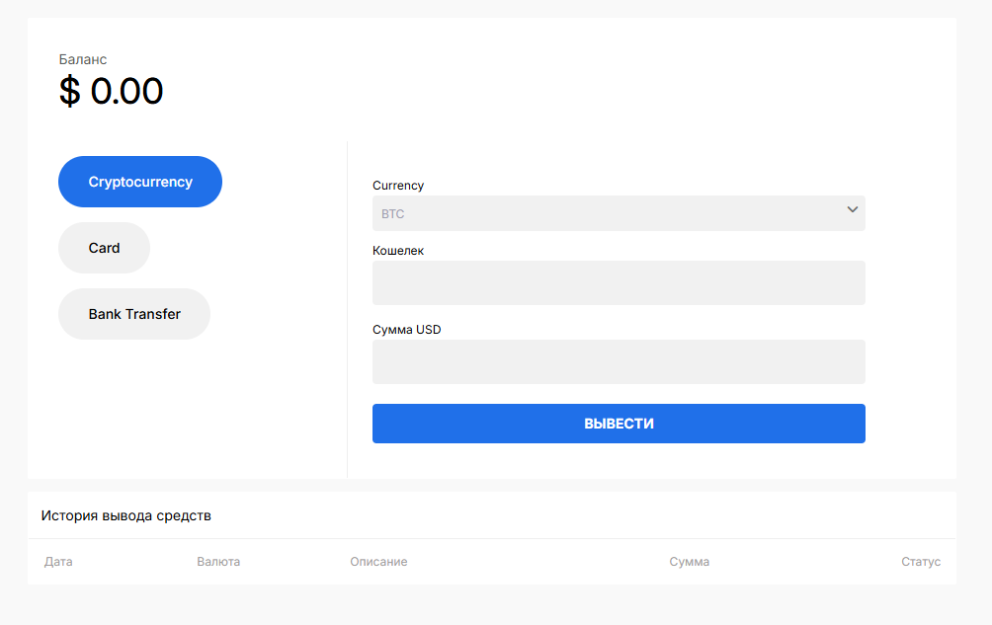
Task: Click the Сумма column header in history
Action: tap(689, 562)
